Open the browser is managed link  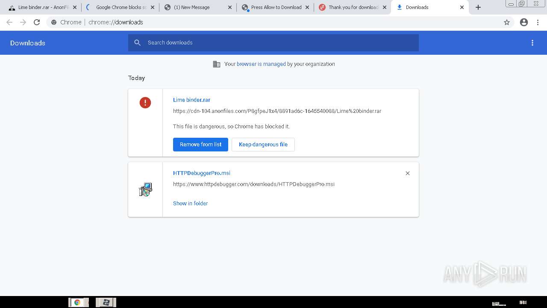(x=261, y=64)
